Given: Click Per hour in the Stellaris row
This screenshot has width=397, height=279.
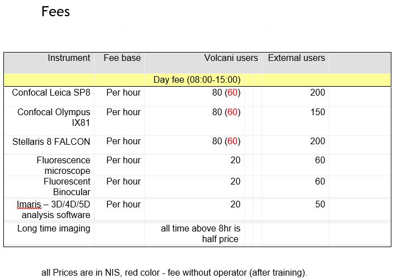Looking at the screenshot, I should tap(123, 141).
